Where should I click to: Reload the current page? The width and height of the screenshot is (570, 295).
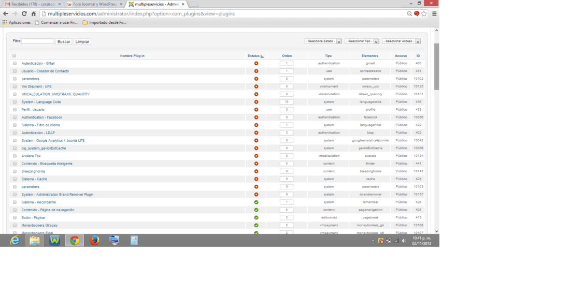click(24, 14)
